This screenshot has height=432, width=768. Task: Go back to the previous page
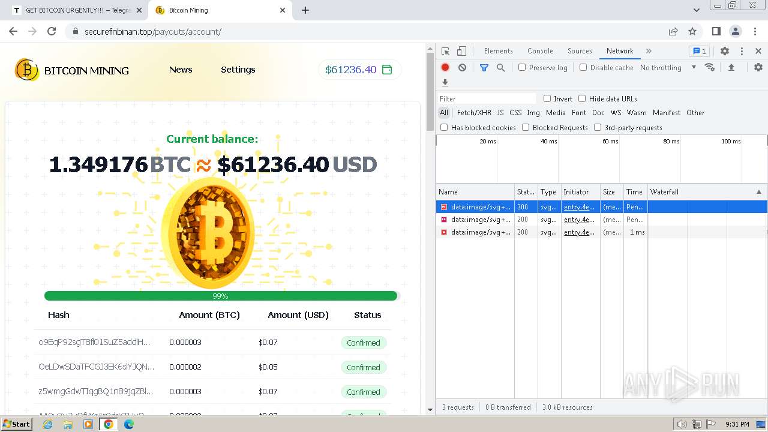pyautogui.click(x=13, y=31)
